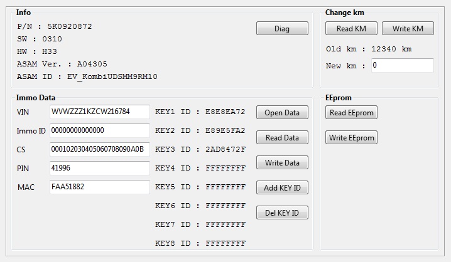Open immo data with Open Data
Image resolution: width=451 pixels, height=262 pixels.
[x=282, y=113]
